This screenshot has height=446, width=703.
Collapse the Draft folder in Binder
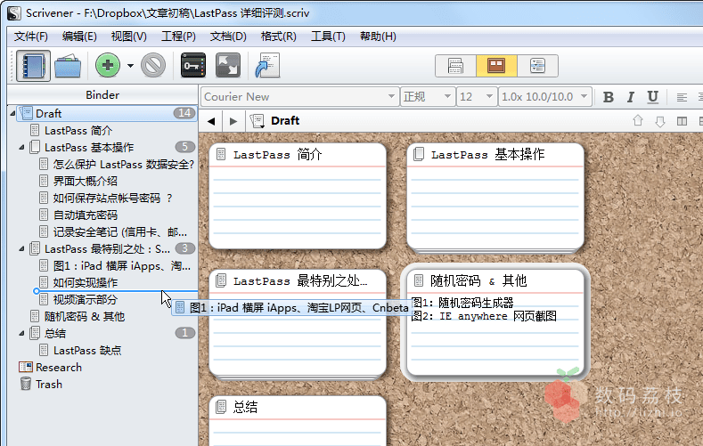pyautogui.click(x=12, y=113)
